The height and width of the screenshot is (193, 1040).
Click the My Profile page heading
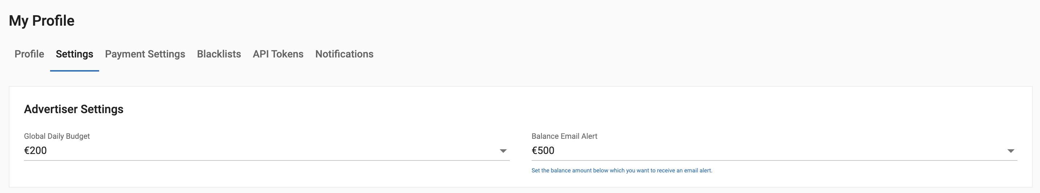coord(42,21)
